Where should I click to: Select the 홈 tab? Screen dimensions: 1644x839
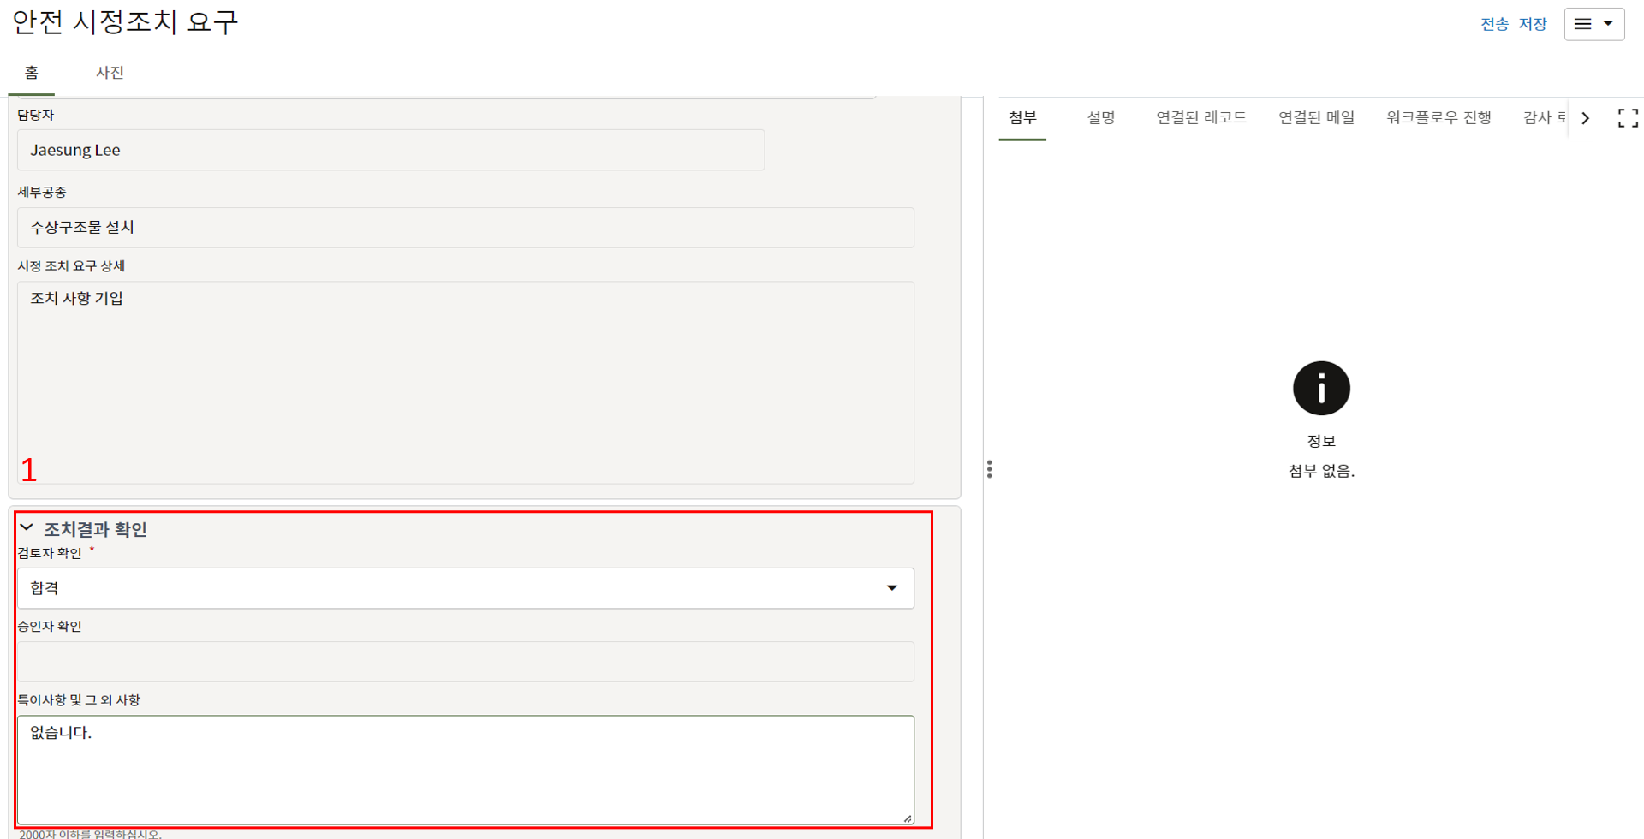coord(32,73)
